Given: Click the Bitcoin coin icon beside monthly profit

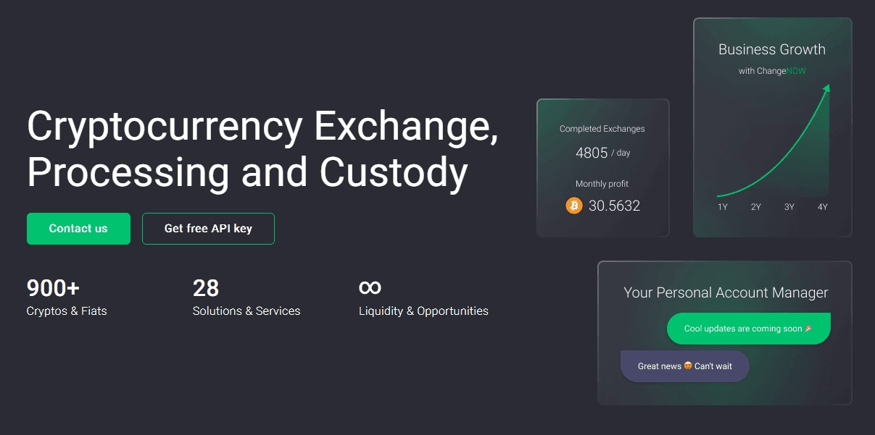Looking at the screenshot, I should tap(573, 206).
